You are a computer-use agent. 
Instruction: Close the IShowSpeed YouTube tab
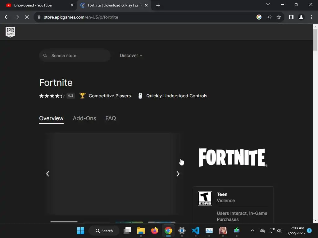coord(72,5)
